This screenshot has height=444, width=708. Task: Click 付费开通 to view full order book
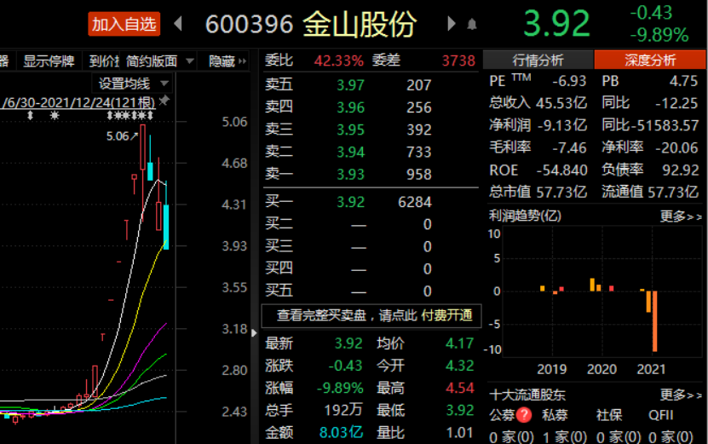[x=446, y=315]
